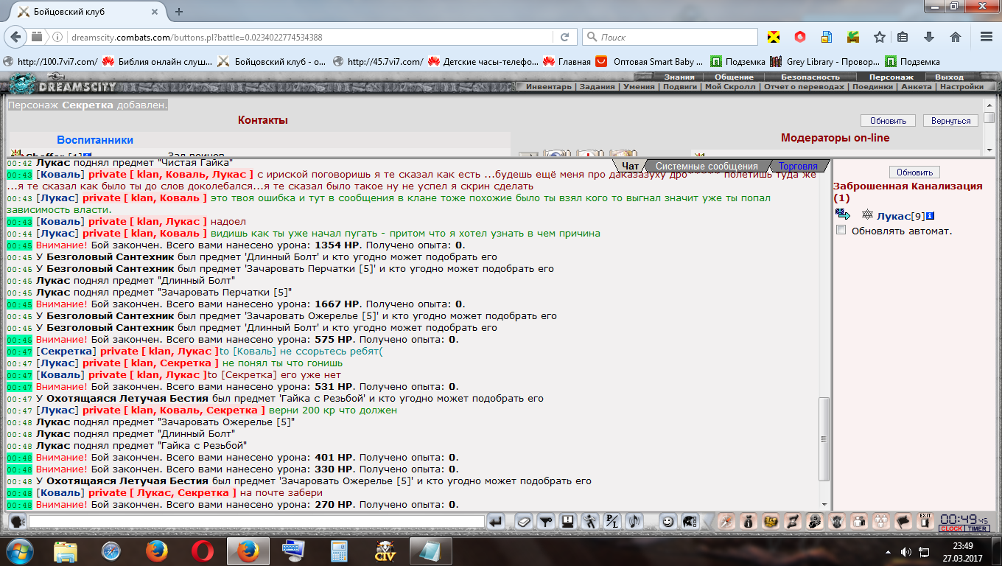Enable the Обновлять автомат. checkbox
This screenshot has height=566, width=1002.
pos(841,231)
